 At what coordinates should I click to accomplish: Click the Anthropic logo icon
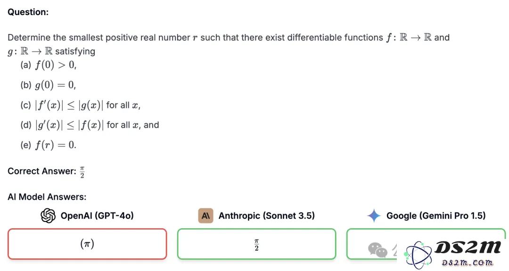[x=205, y=215]
